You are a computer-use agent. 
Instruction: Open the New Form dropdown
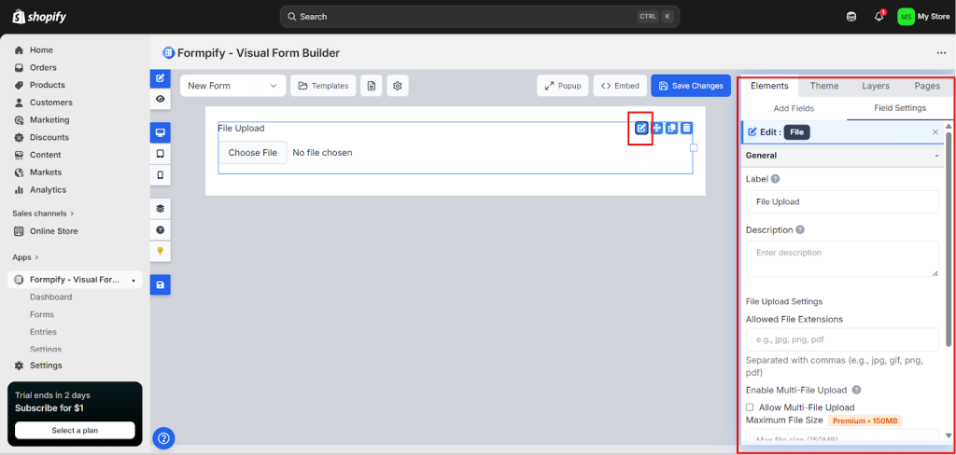click(x=232, y=86)
